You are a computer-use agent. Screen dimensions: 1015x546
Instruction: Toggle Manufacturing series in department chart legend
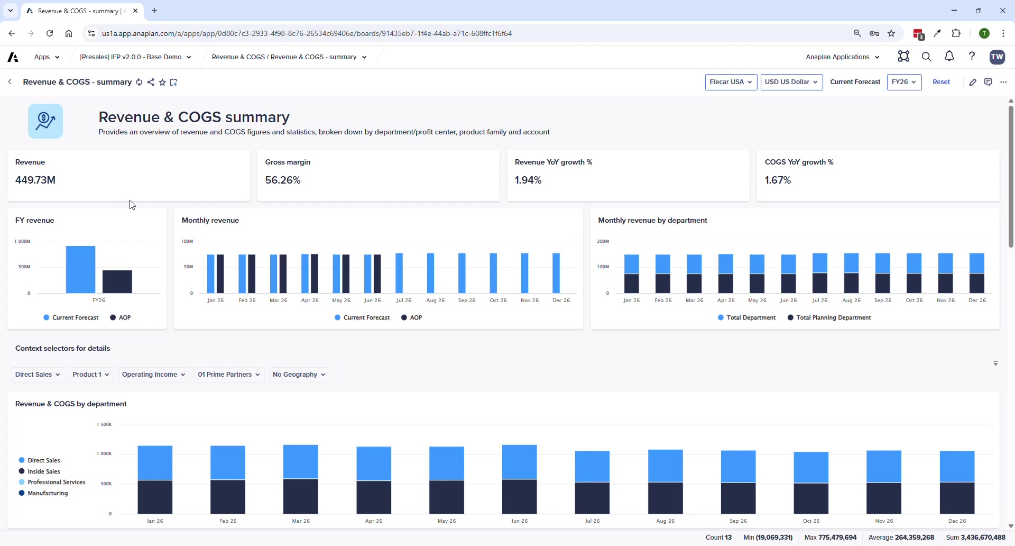pos(48,493)
